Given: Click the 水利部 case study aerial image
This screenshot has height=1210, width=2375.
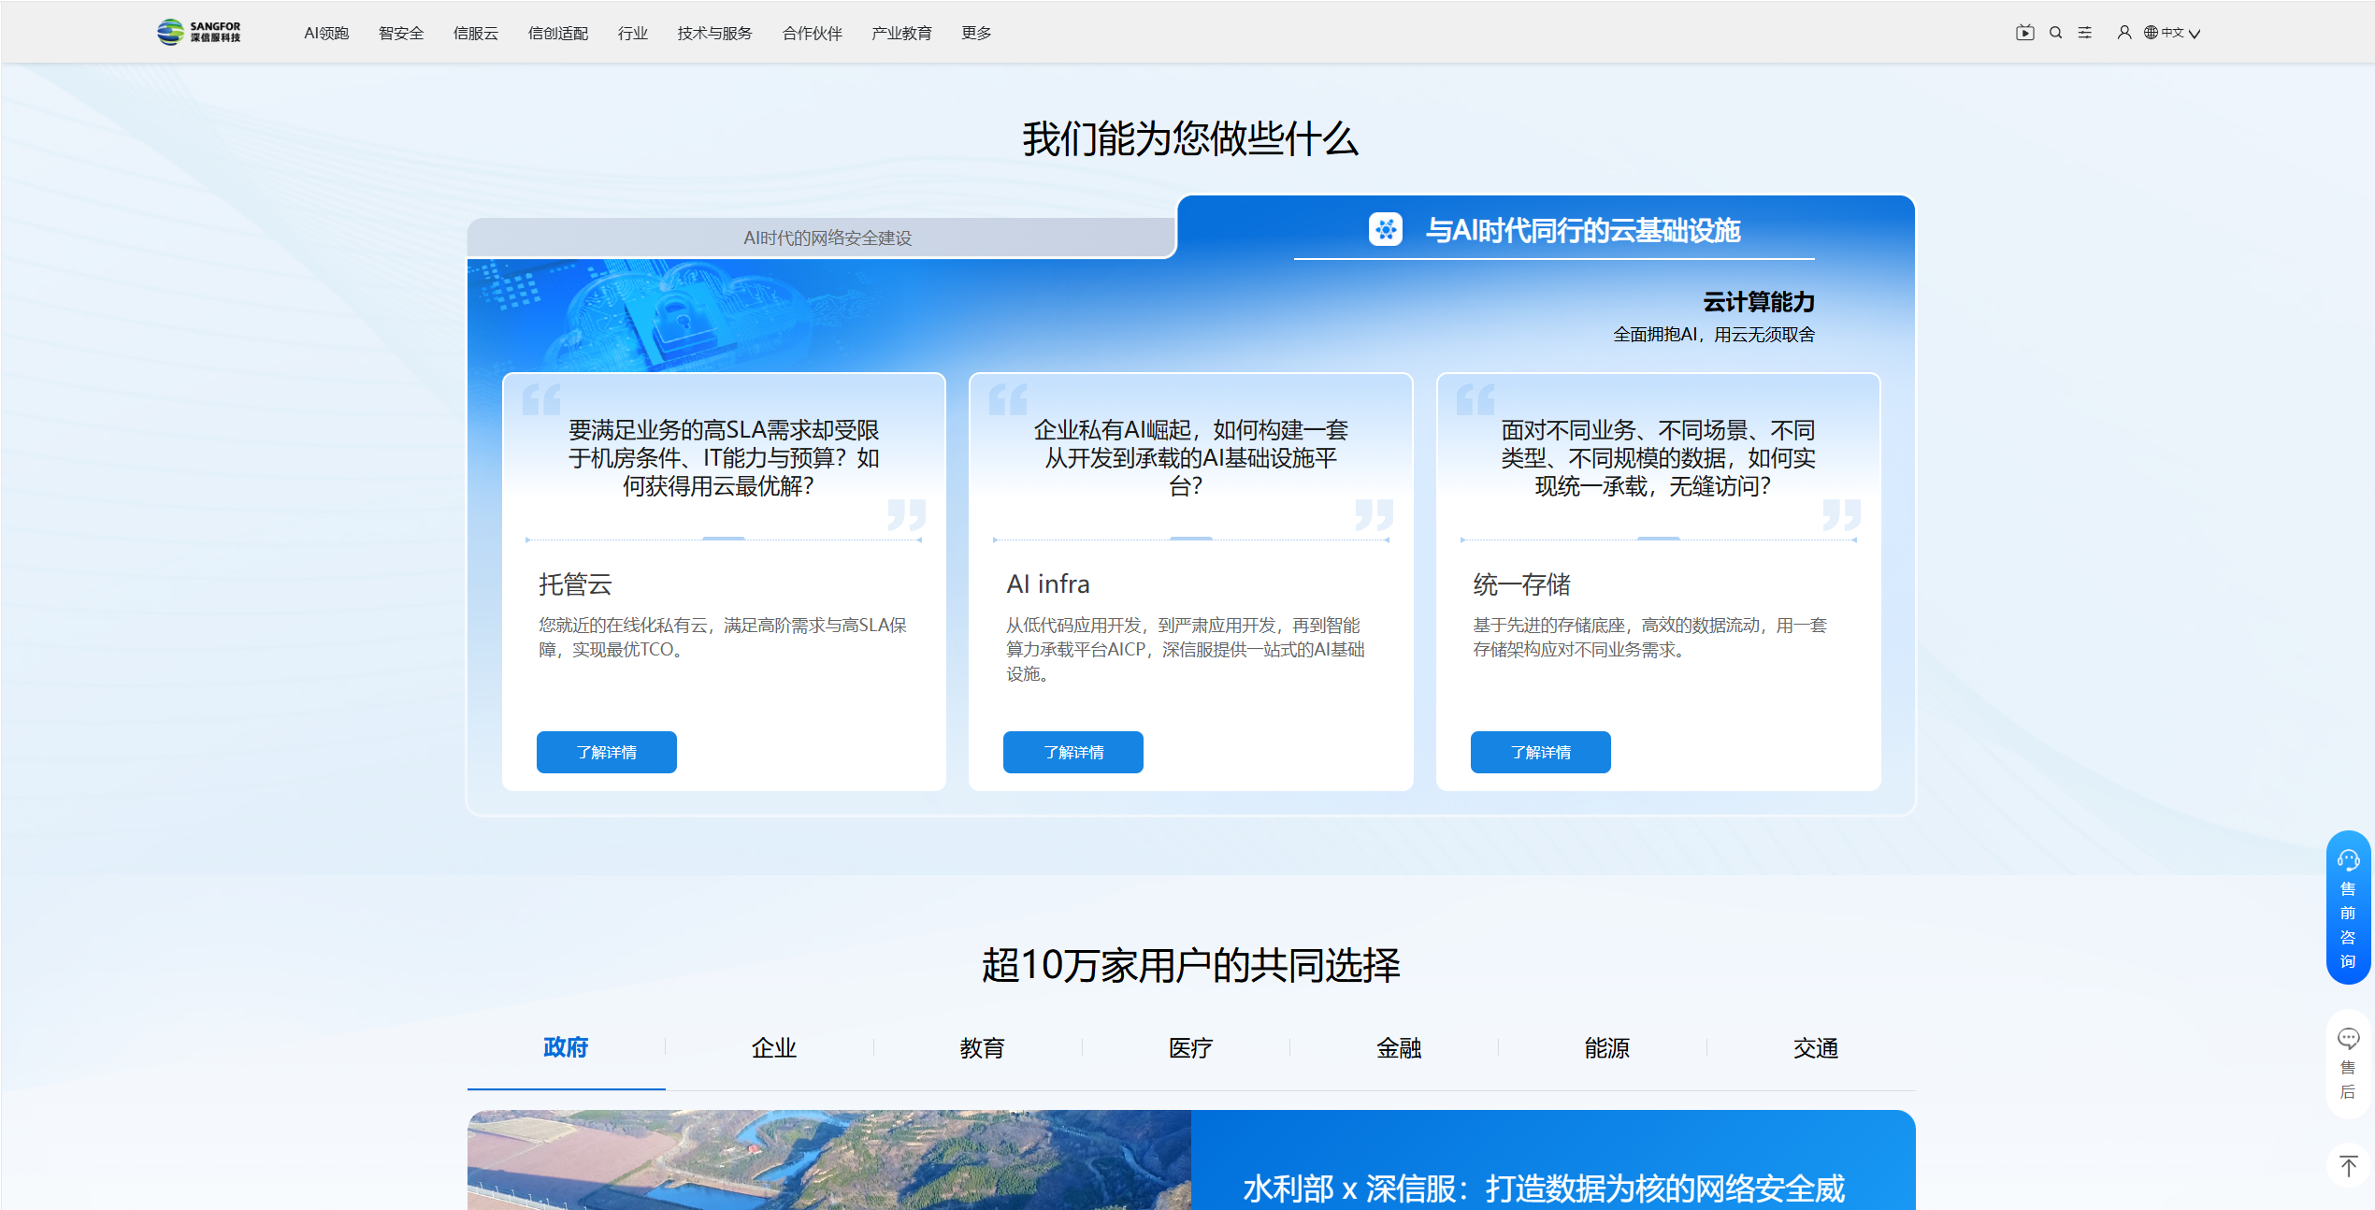Looking at the screenshot, I should tap(828, 1160).
